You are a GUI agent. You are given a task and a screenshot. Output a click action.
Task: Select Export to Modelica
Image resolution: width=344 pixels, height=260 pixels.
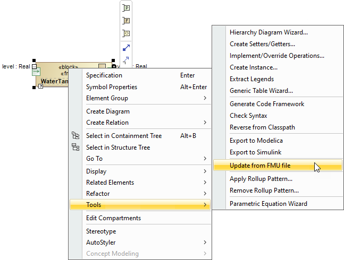point(256,141)
